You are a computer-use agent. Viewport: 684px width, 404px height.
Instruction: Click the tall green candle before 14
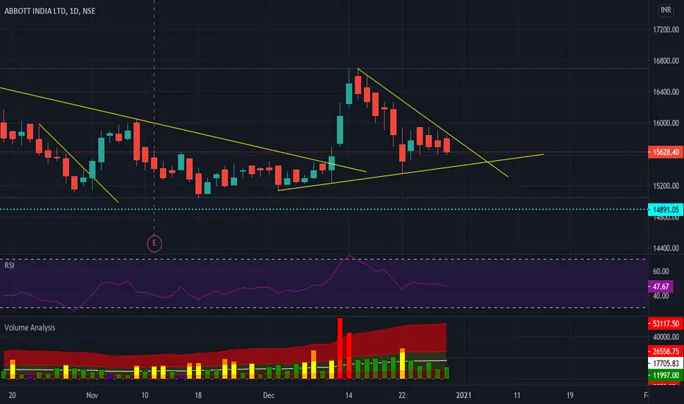coord(340,129)
